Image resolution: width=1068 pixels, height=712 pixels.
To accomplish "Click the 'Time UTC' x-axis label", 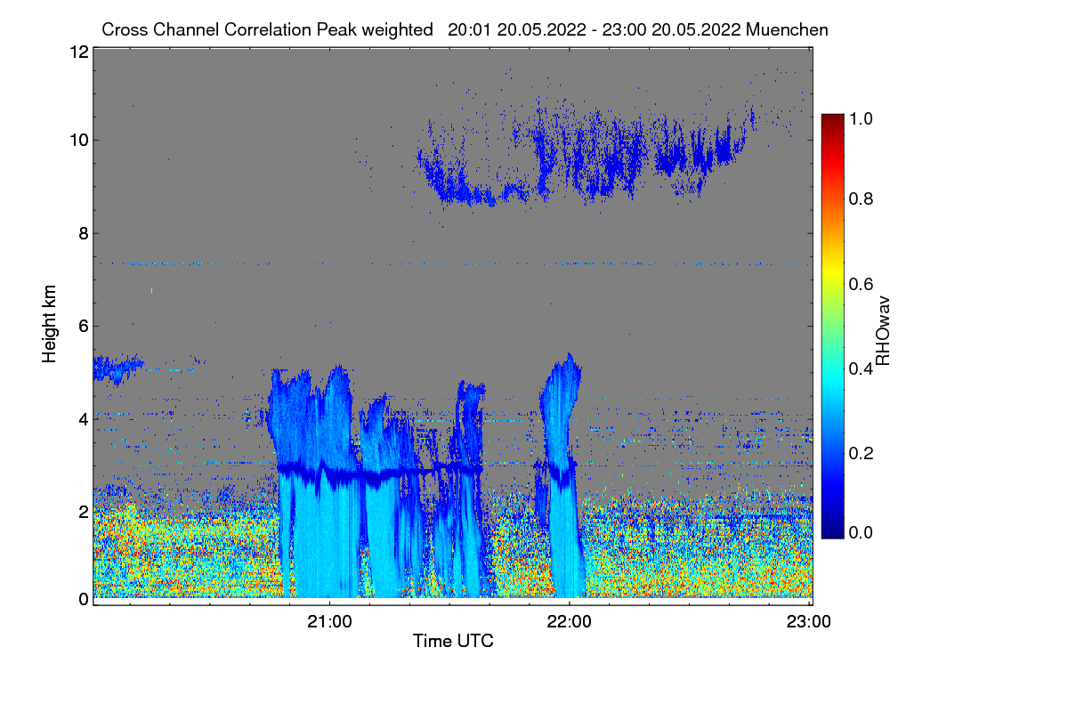I will pyautogui.click(x=453, y=641).
